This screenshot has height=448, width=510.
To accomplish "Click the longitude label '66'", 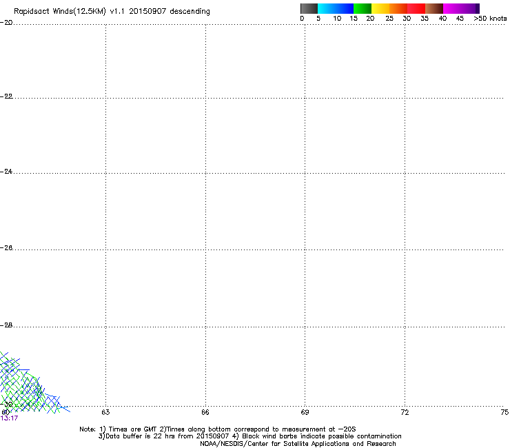I will pyautogui.click(x=205, y=412).
